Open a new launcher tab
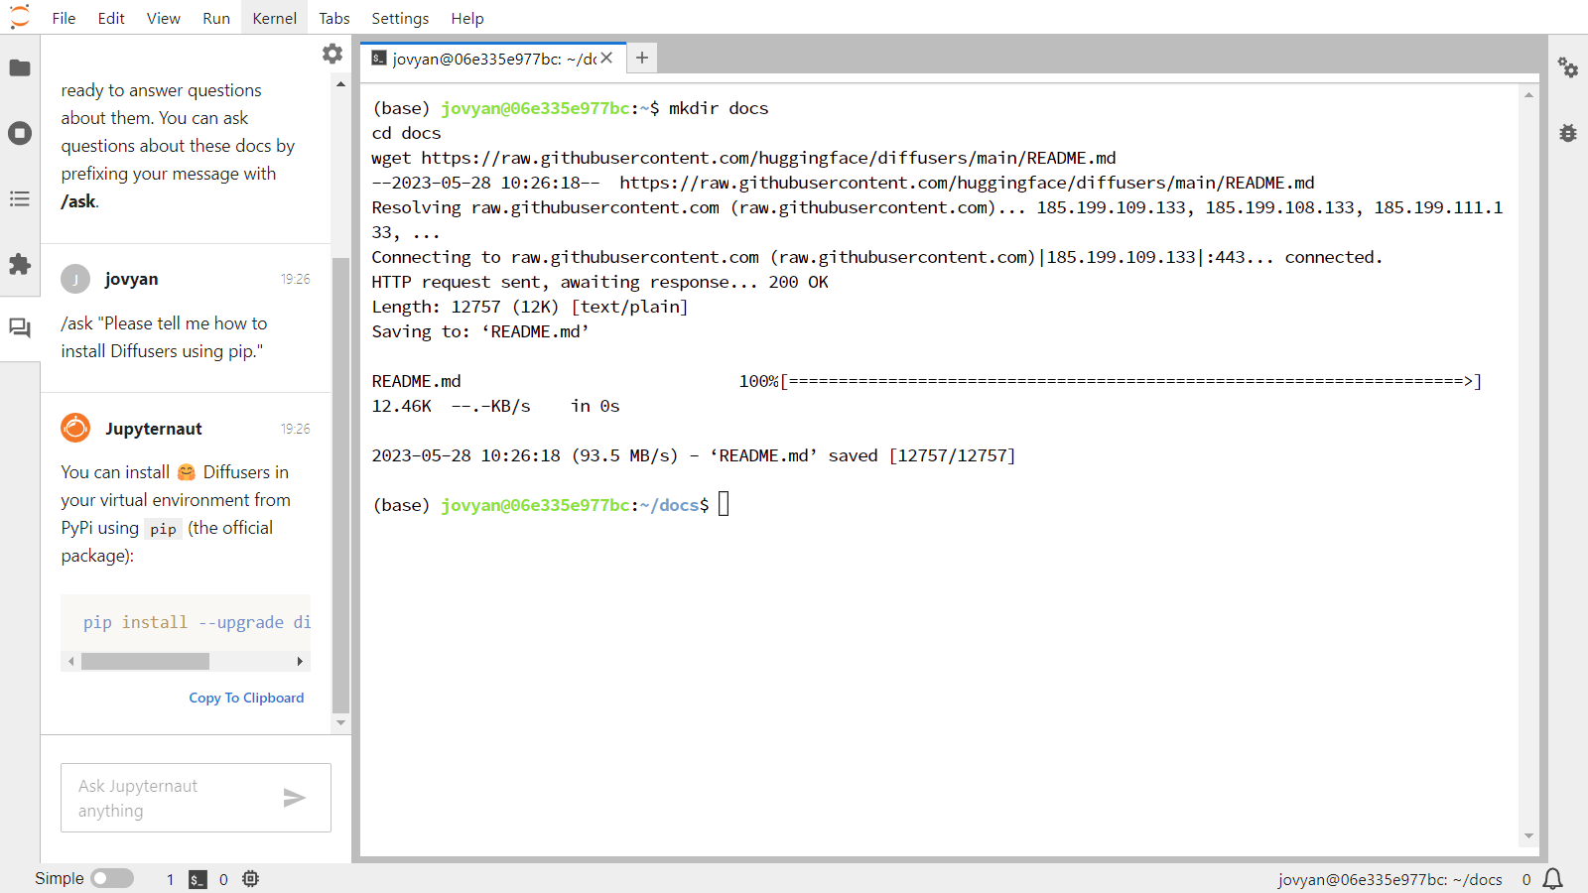The height and width of the screenshot is (893, 1588). point(641,58)
